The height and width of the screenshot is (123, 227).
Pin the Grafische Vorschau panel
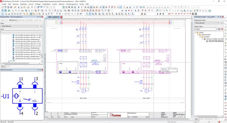pyautogui.click(x=40, y=70)
